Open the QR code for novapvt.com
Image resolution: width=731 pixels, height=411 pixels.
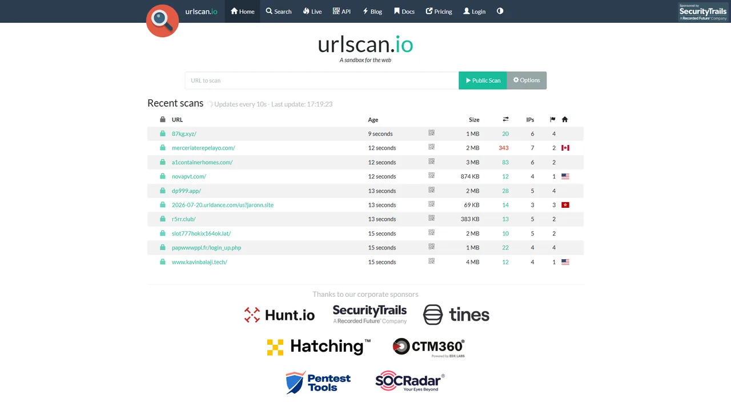click(x=432, y=176)
